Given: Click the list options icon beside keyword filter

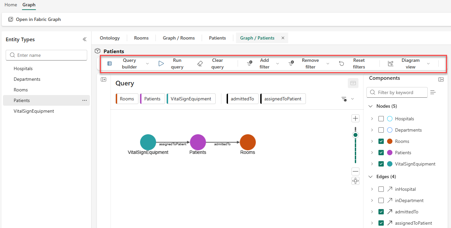Looking at the screenshot, I should (433, 92).
